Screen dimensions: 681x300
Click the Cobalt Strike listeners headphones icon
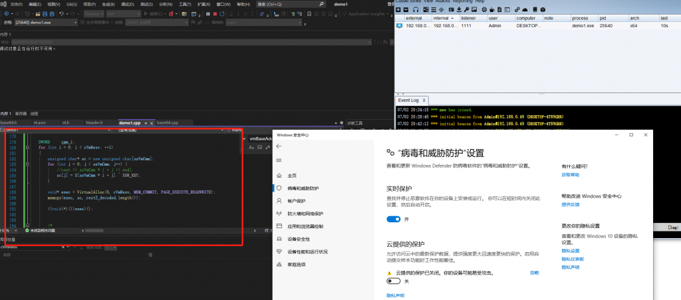[415, 9]
